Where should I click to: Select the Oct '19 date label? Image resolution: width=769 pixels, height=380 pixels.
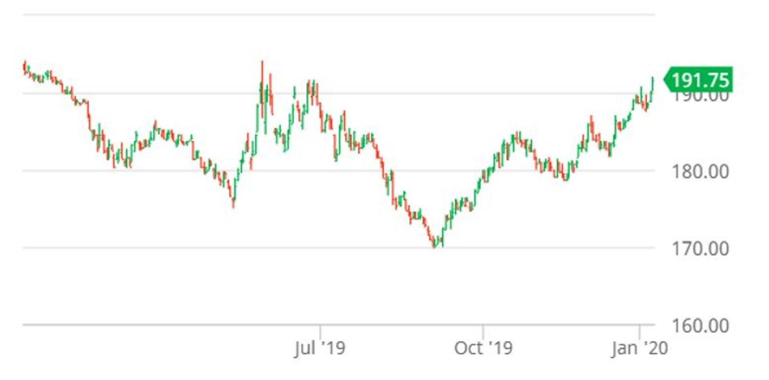(483, 348)
